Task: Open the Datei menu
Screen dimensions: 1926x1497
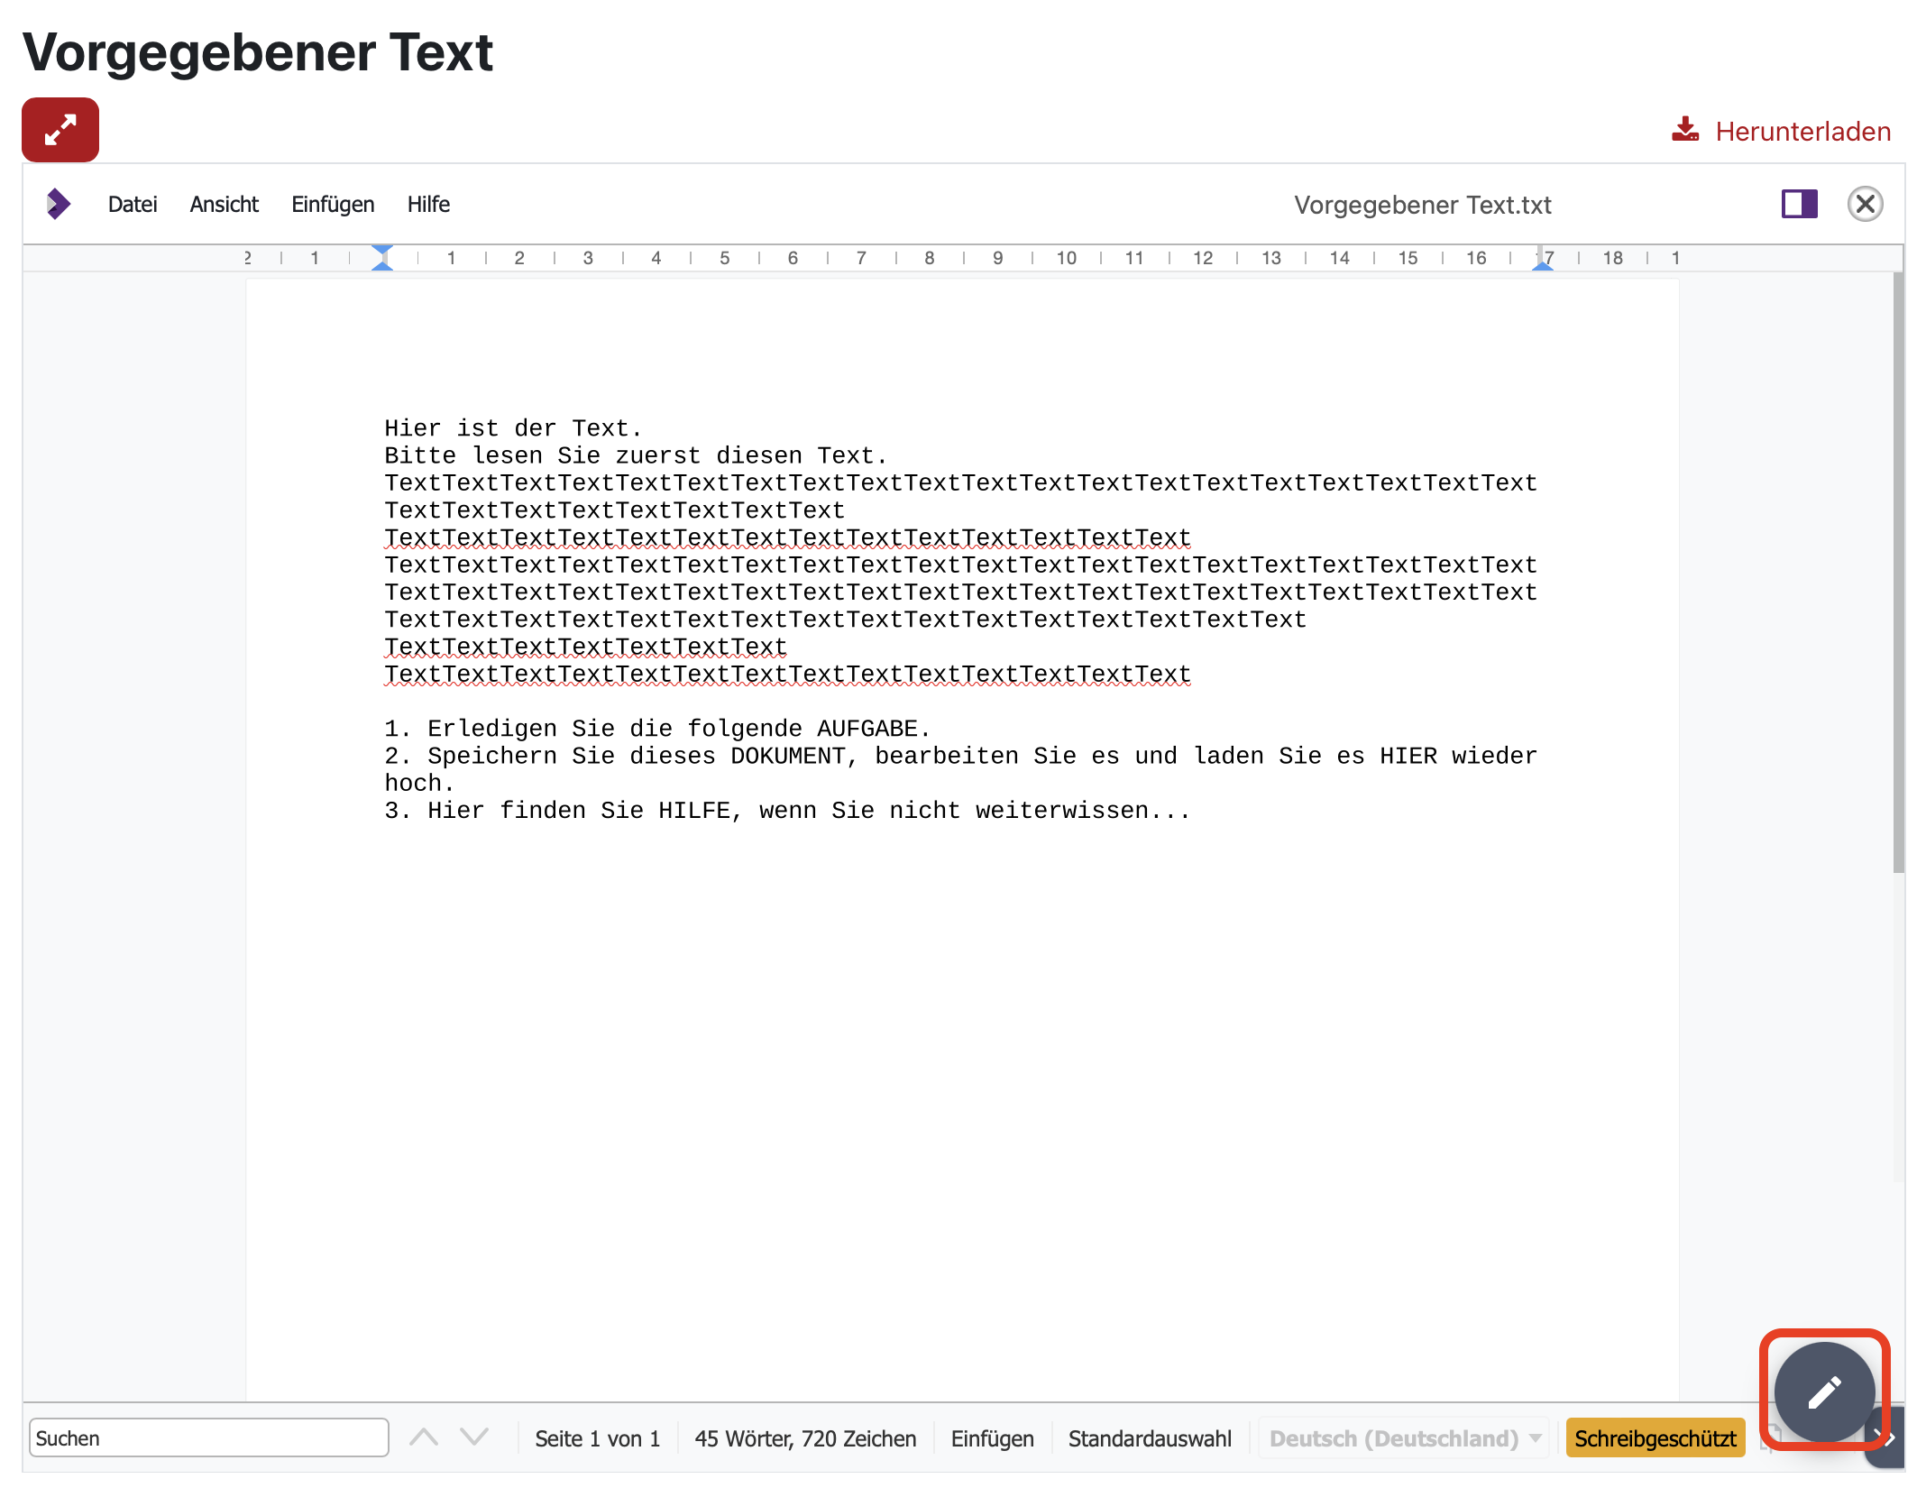Action: (133, 205)
